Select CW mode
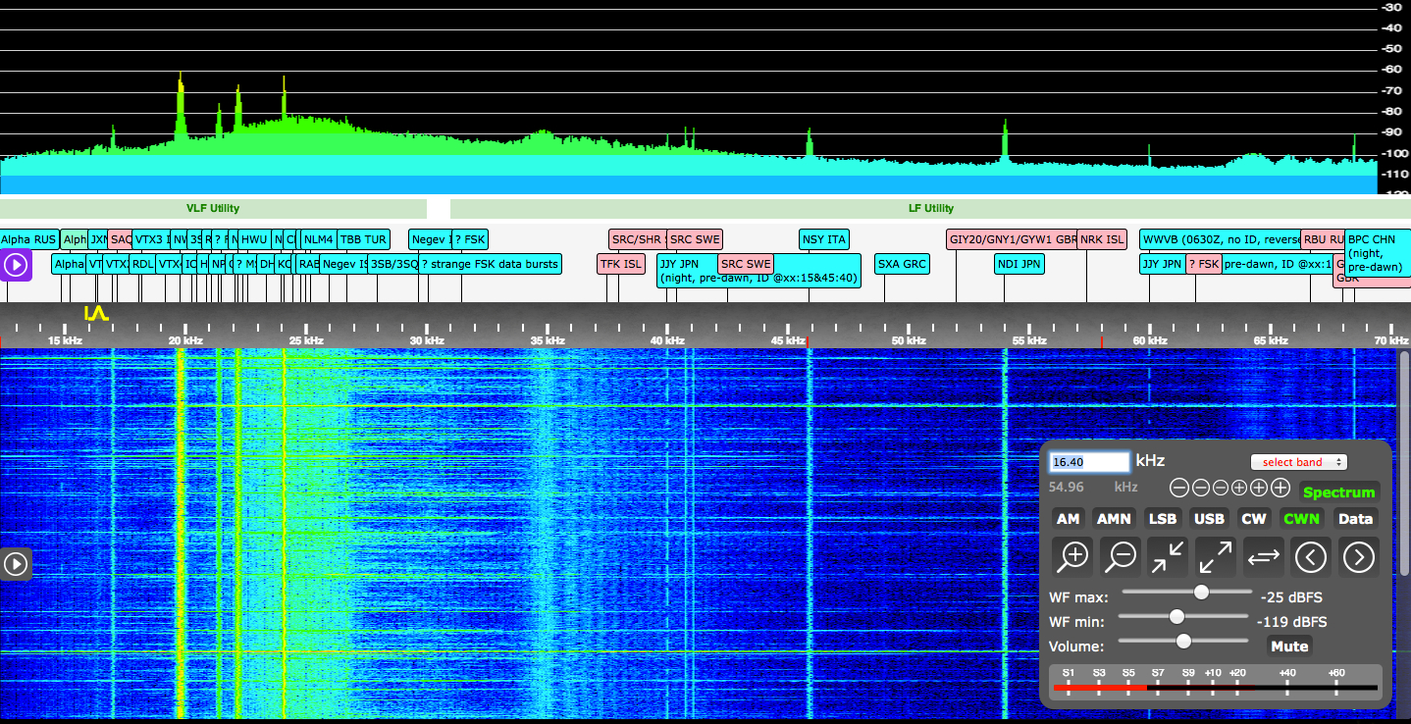This screenshot has width=1411, height=724. point(1254,519)
